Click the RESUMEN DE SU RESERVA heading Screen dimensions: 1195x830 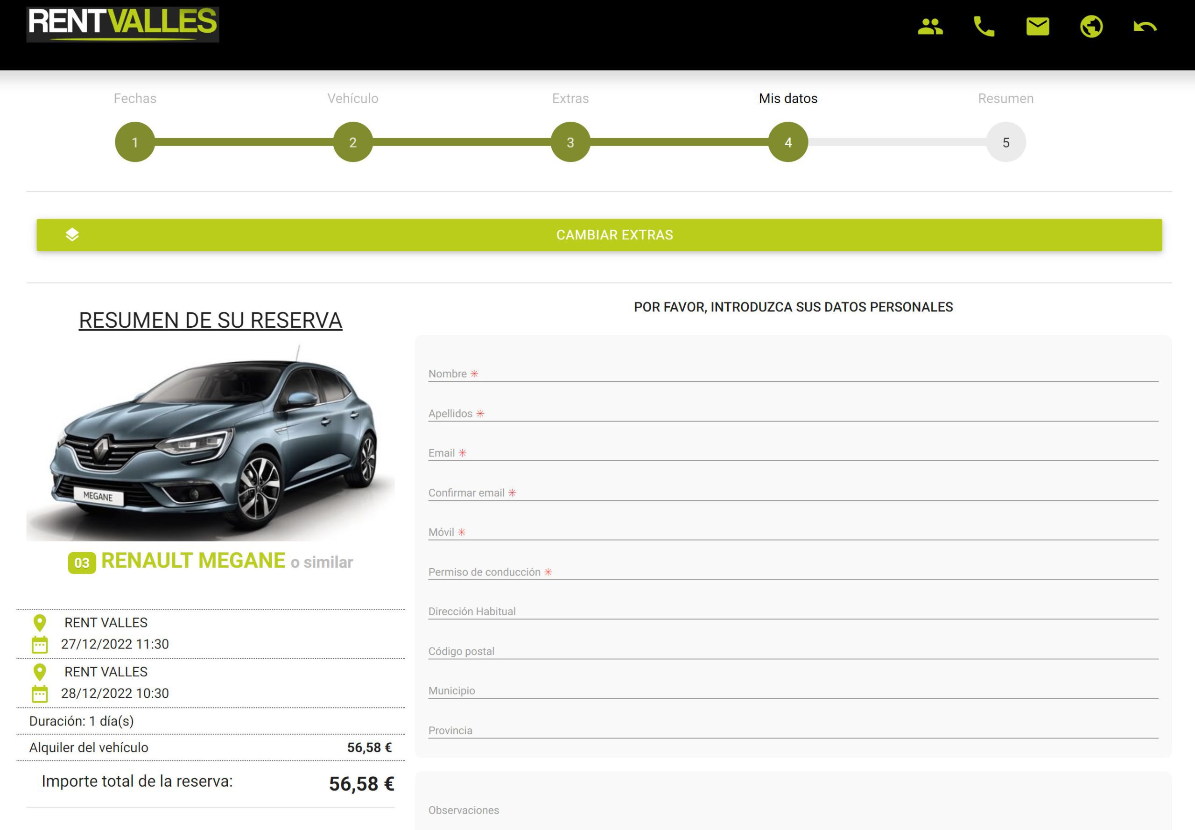coord(211,320)
